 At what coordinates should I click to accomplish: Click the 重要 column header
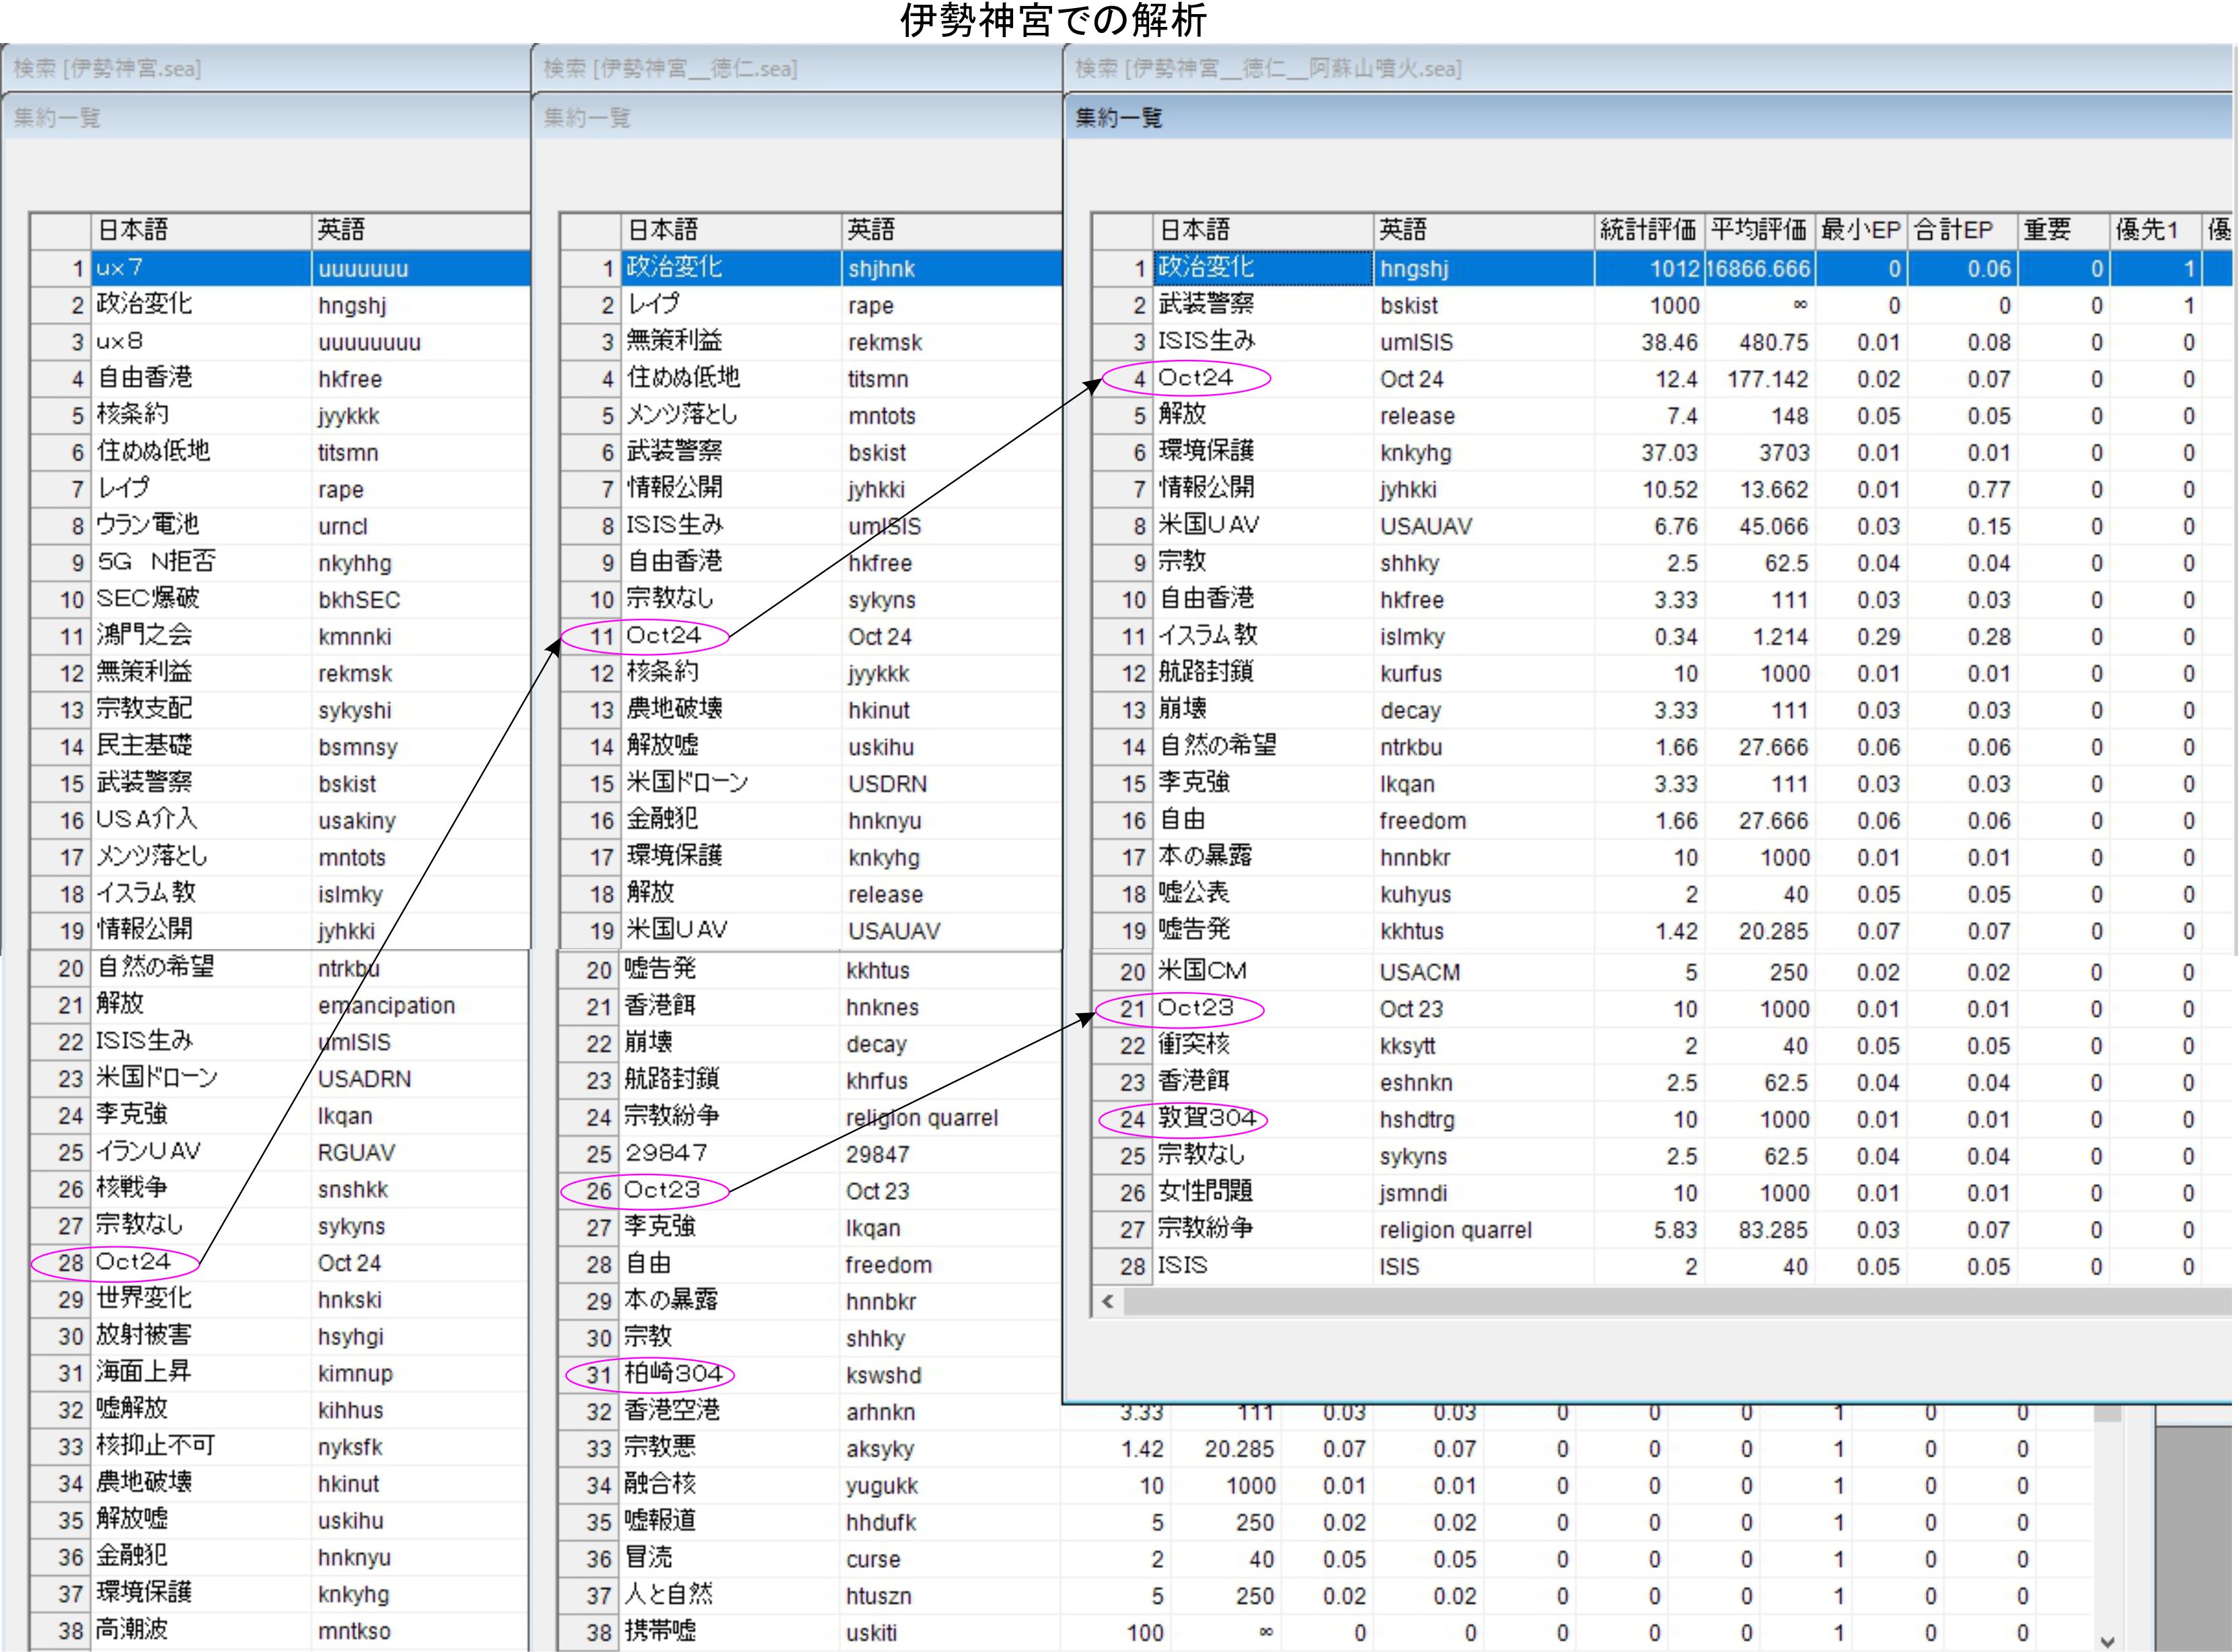pyautogui.click(x=2047, y=230)
